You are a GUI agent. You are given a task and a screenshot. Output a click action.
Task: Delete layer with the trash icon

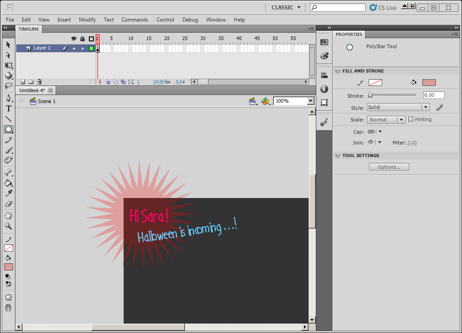40,82
